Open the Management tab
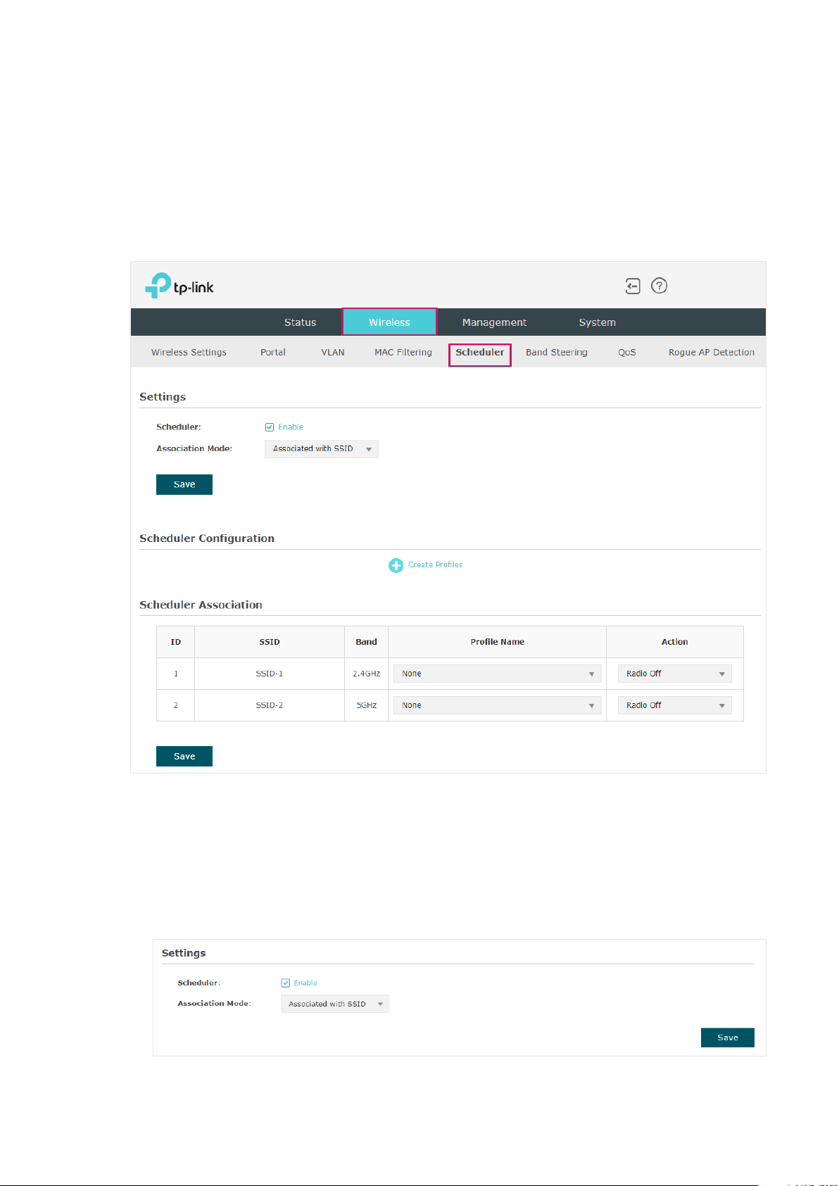The width and height of the screenshot is (839, 1186). pyautogui.click(x=494, y=322)
